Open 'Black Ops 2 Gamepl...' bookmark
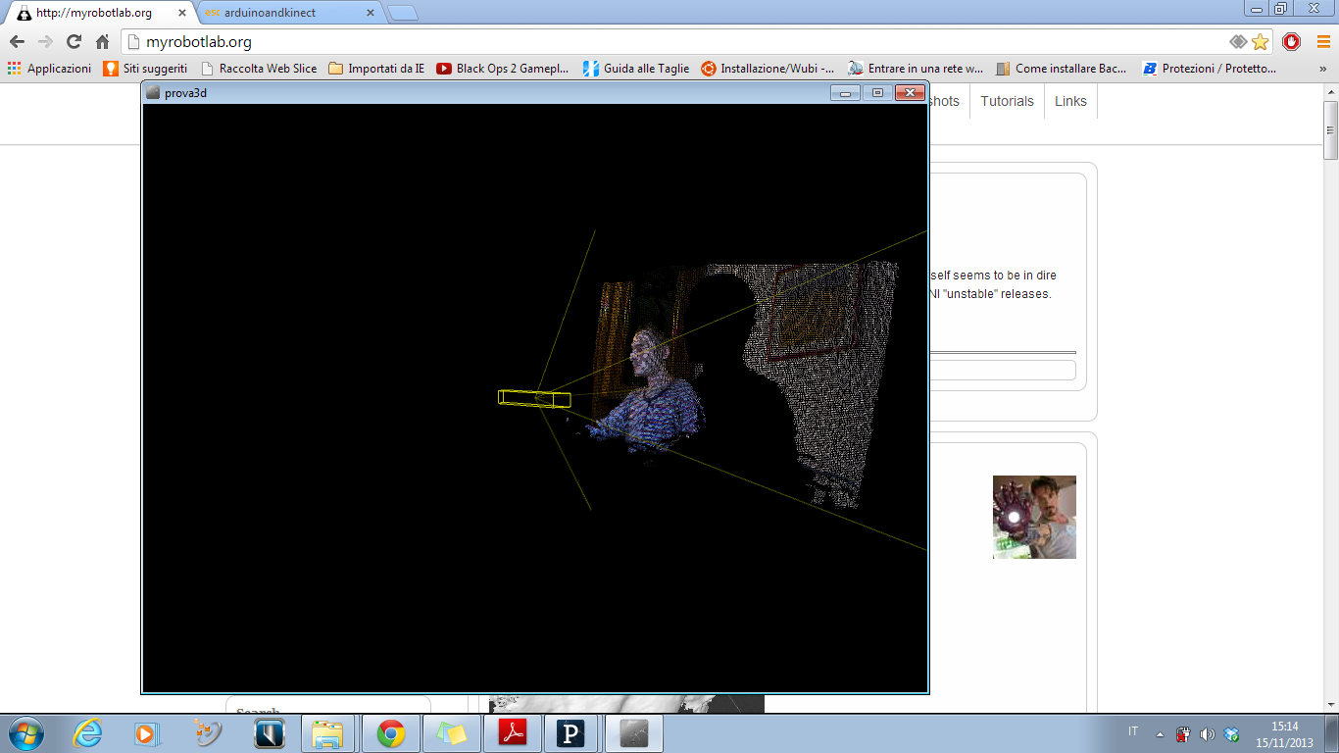 [503, 69]
